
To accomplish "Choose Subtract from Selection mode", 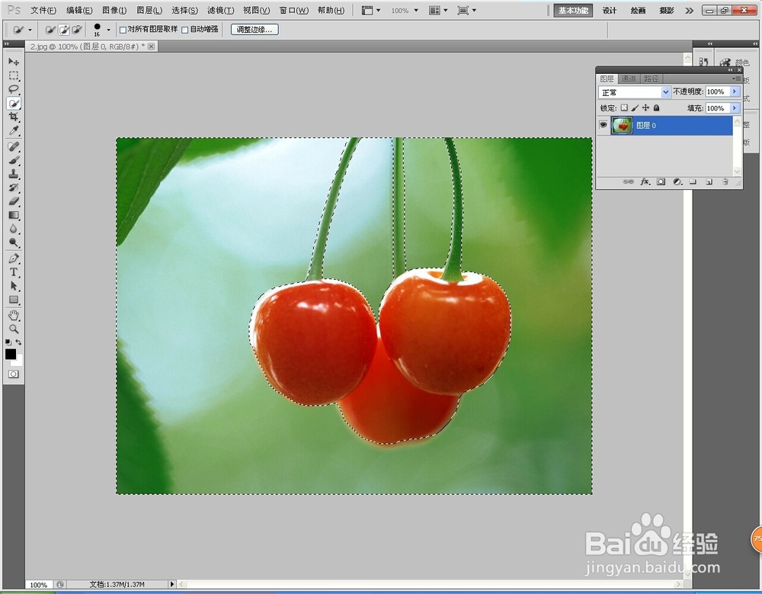I will [76, 30].
